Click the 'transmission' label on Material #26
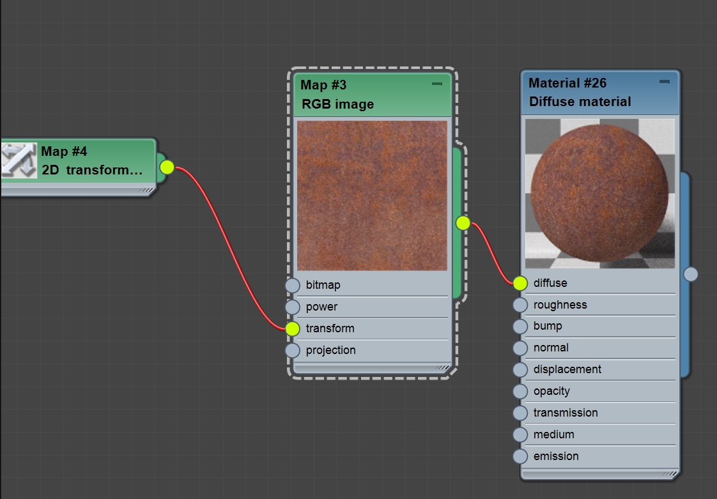 click(x=566, y=413)
